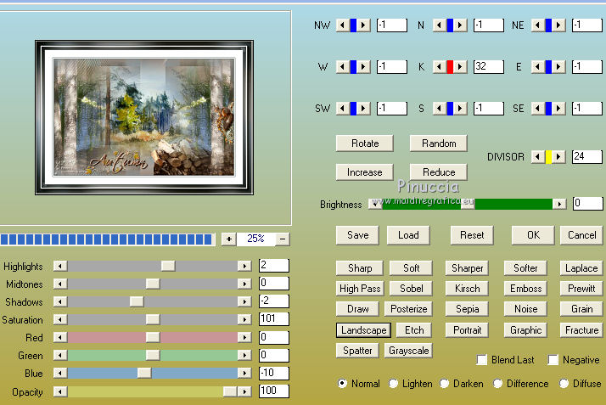Click the Midtones slider right arrow

tap(244, 284)
